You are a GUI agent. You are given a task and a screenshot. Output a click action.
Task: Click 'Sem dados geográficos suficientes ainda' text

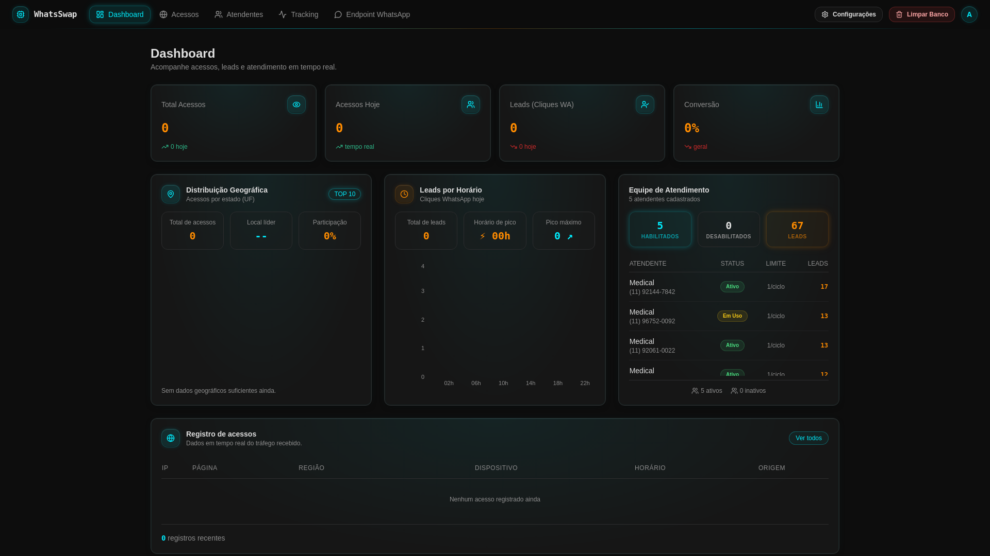pos(219,391)
